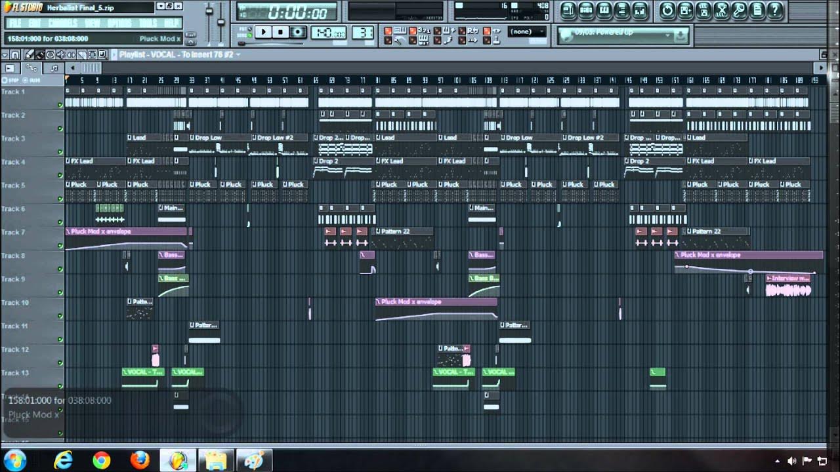Select the pencil draw tool in Playlist
Image resolution: width=840 pixels, height=472 pixels.
click(30, 54)
